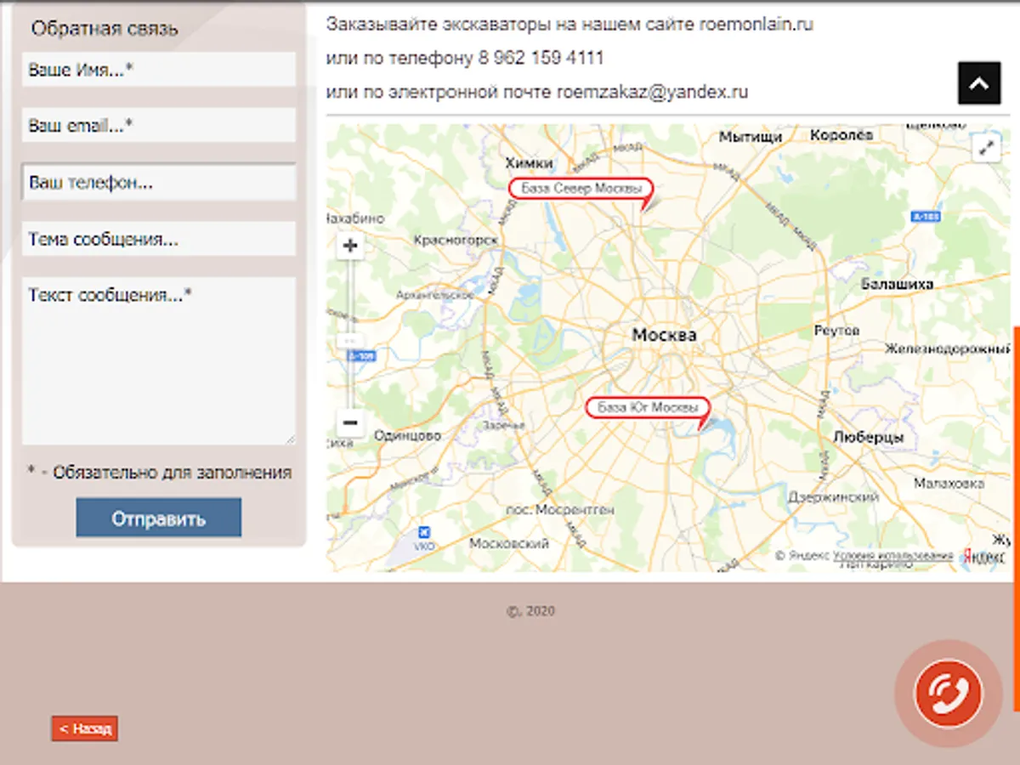Click the Обратная связь heading

coord(105,28)
